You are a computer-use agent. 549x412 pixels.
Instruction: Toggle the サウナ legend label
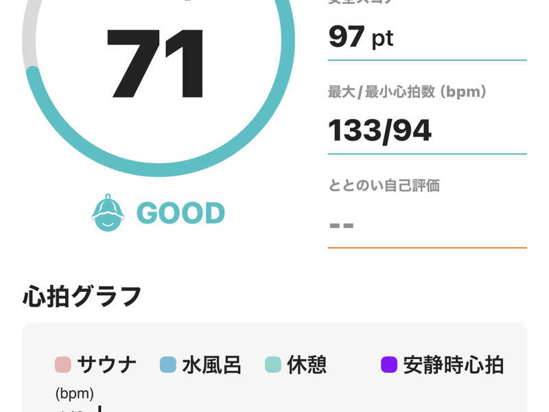106,365
